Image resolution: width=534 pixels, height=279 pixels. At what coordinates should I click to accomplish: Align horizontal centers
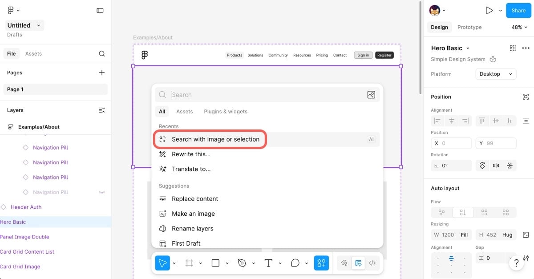pos(451,121)
